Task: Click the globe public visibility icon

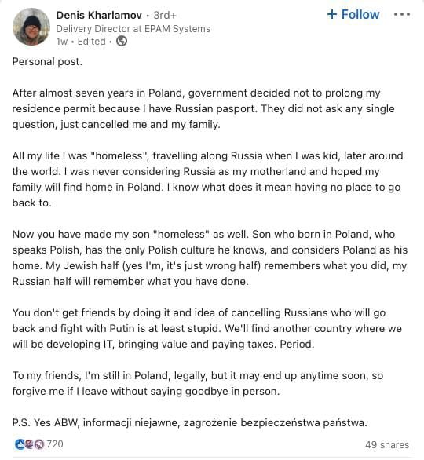Action: [122, 41]
